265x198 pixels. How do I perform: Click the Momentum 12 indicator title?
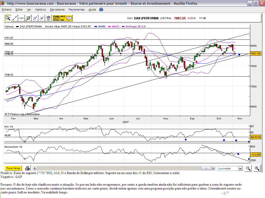point(13,147)
